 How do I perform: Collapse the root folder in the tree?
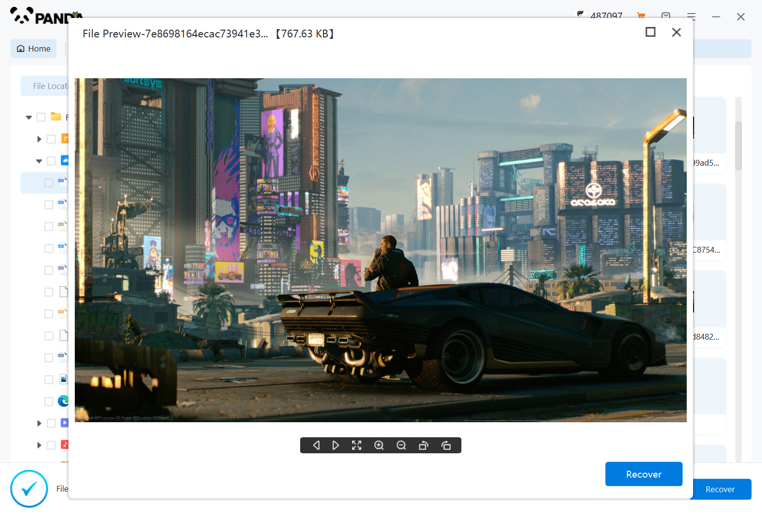coord(29,117)
